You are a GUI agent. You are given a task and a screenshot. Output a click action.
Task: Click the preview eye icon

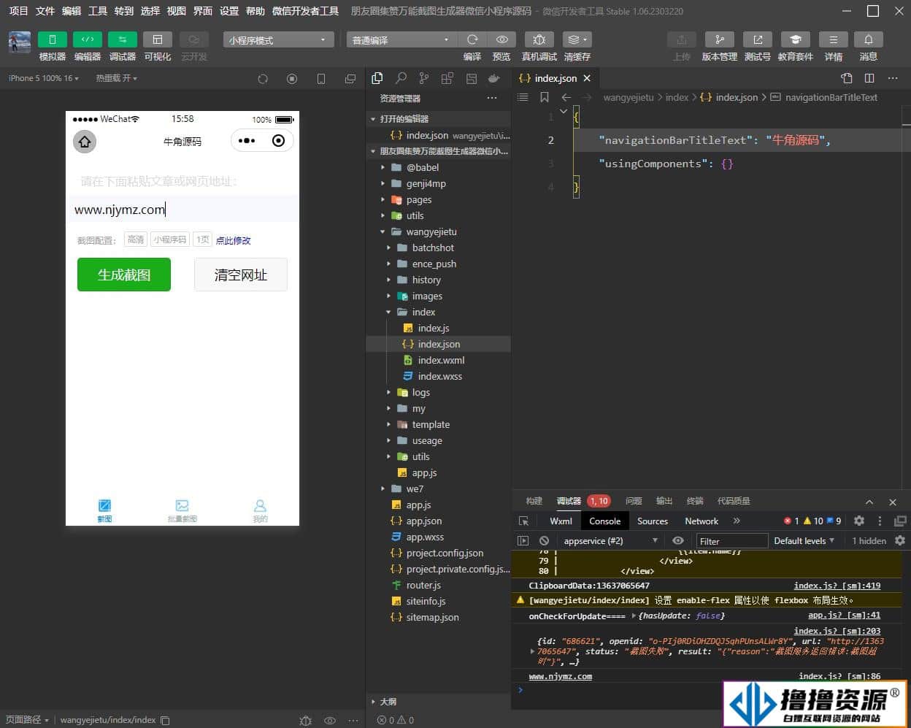(501, 39)
